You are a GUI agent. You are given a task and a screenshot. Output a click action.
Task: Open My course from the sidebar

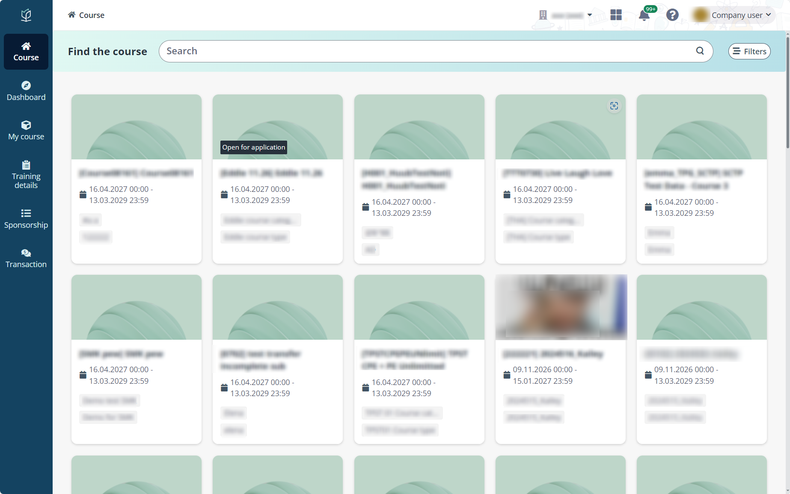click(26, 130)
